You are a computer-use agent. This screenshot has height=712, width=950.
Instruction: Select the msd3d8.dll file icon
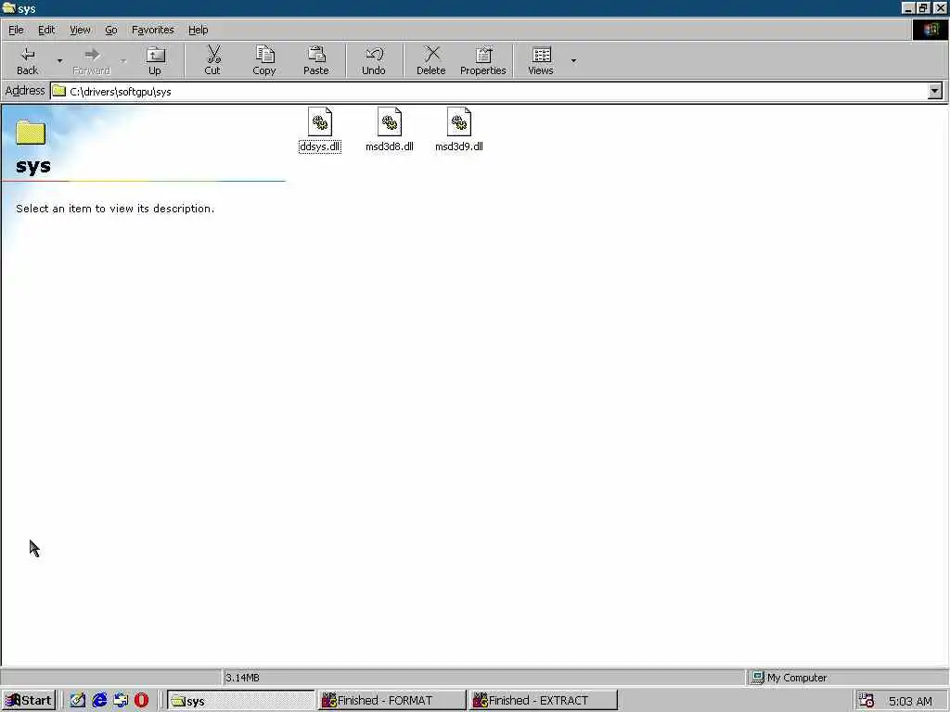[390, 121]
